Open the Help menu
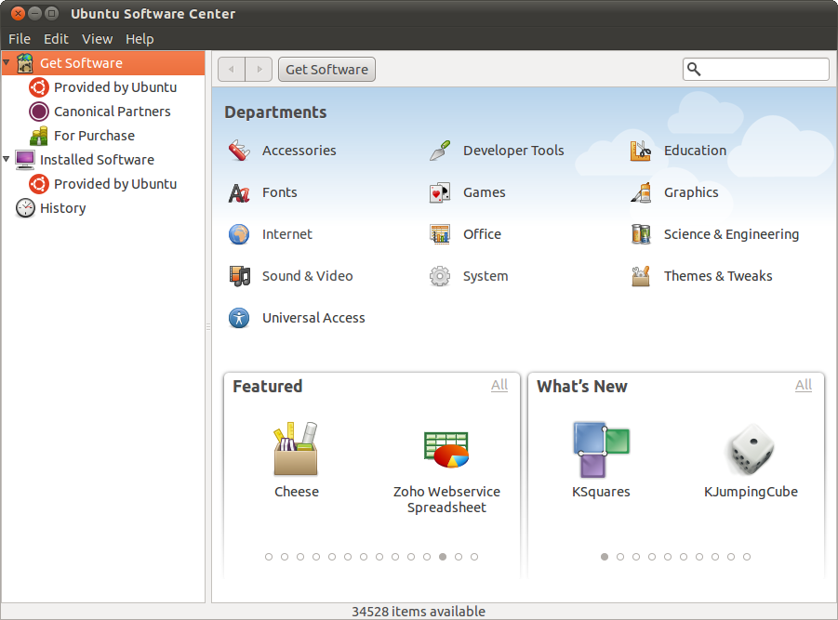The width and height of the screenshot is (838, 620). (x=140, y=39)
